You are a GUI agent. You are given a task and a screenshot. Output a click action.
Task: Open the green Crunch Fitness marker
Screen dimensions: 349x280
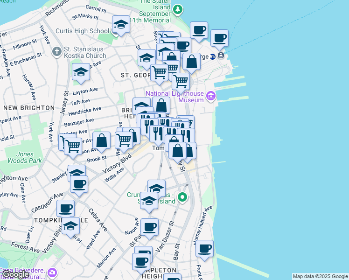[x=183, y=197]
